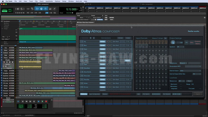Screen dimensions: 208x117
Task: Click zoom preset 1 button
Action: coord(16,13)
